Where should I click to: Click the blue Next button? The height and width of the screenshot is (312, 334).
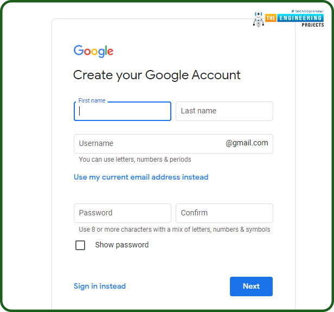pyautogui.click(x=251, y=286)
